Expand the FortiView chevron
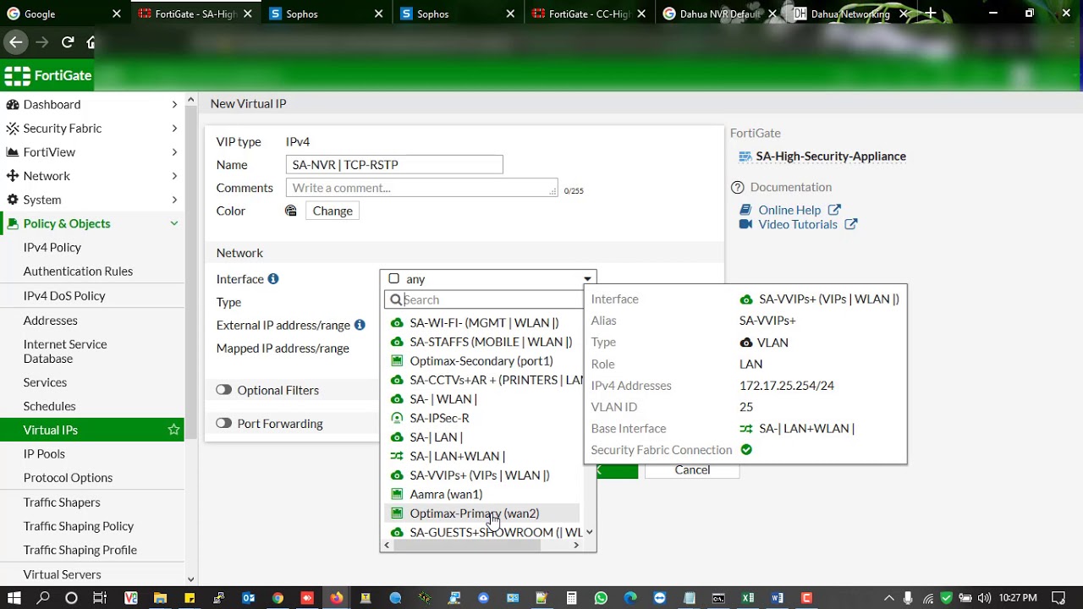 click(174, 152)
